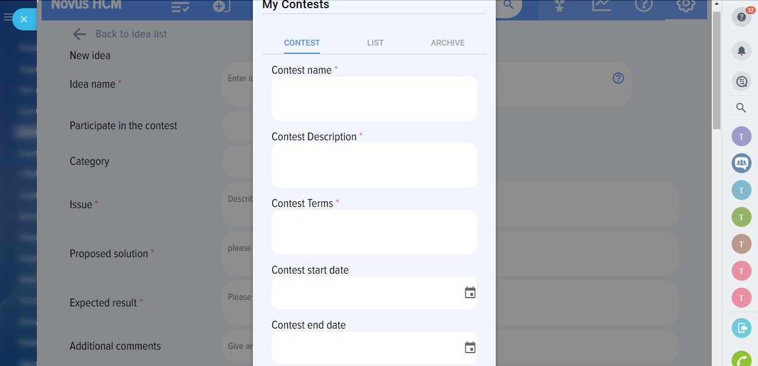The height and width of the screenshot is (366, 758).
Task: Click the chat messages icon below bell
Action: pos(741,81)
